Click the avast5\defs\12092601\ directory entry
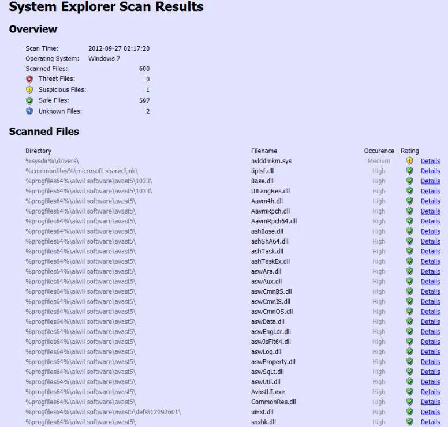 (x=103, y=412)
